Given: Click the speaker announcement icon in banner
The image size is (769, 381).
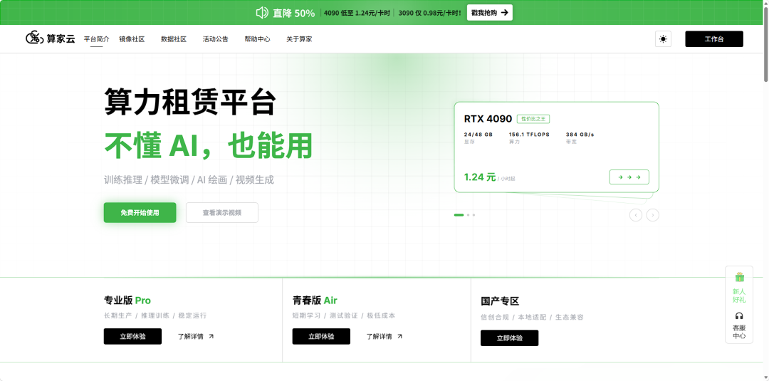Looking at the screenshot, I should tap(262, 13).
